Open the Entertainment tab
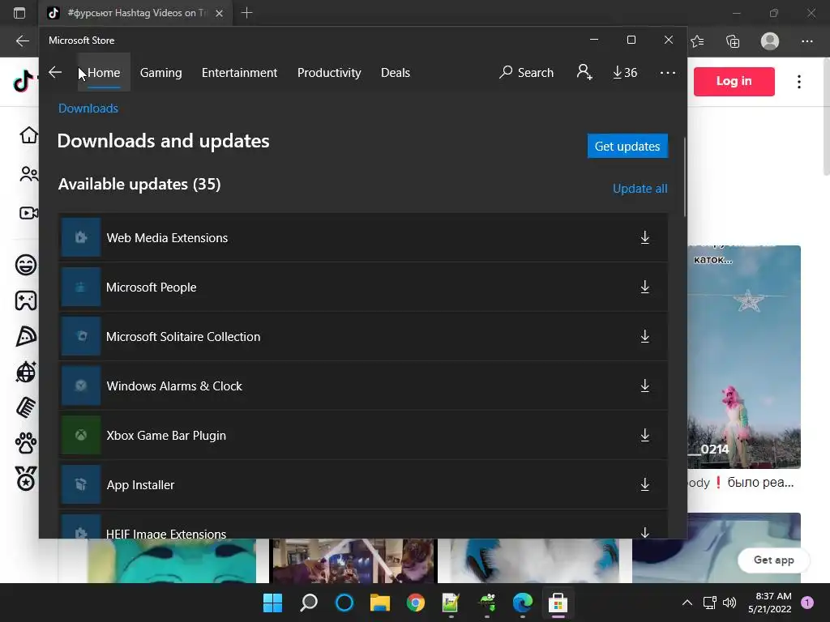830x622 pixels. [239, 72]
